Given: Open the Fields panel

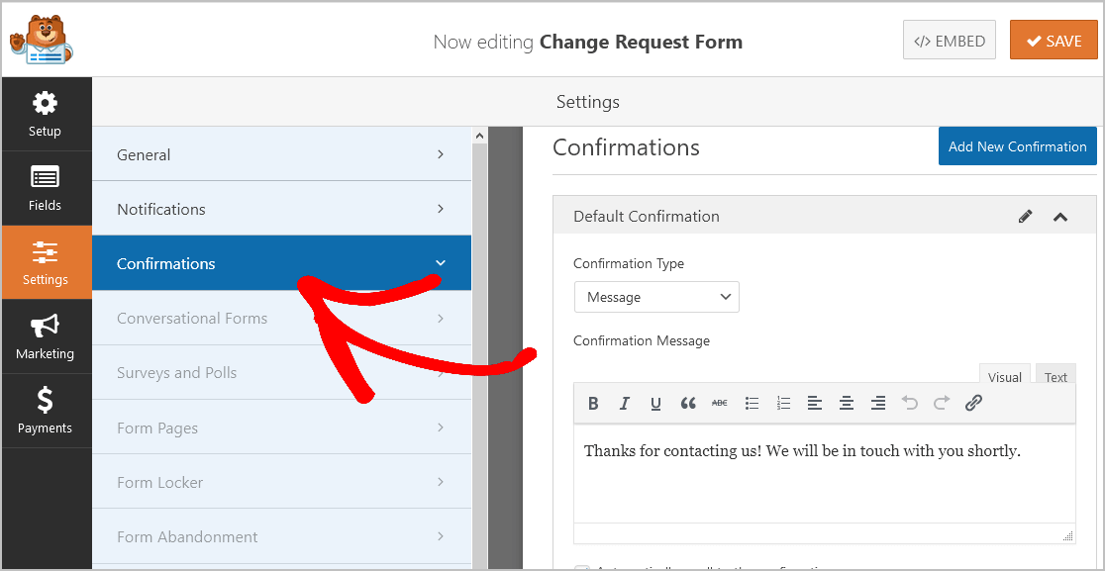Looking at the screenshot, I should [x=46, y=188].
